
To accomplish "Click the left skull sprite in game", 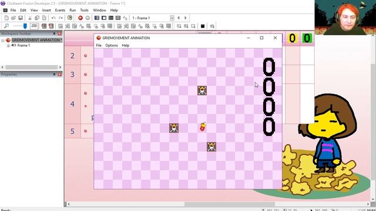I will tap(174, 128).
